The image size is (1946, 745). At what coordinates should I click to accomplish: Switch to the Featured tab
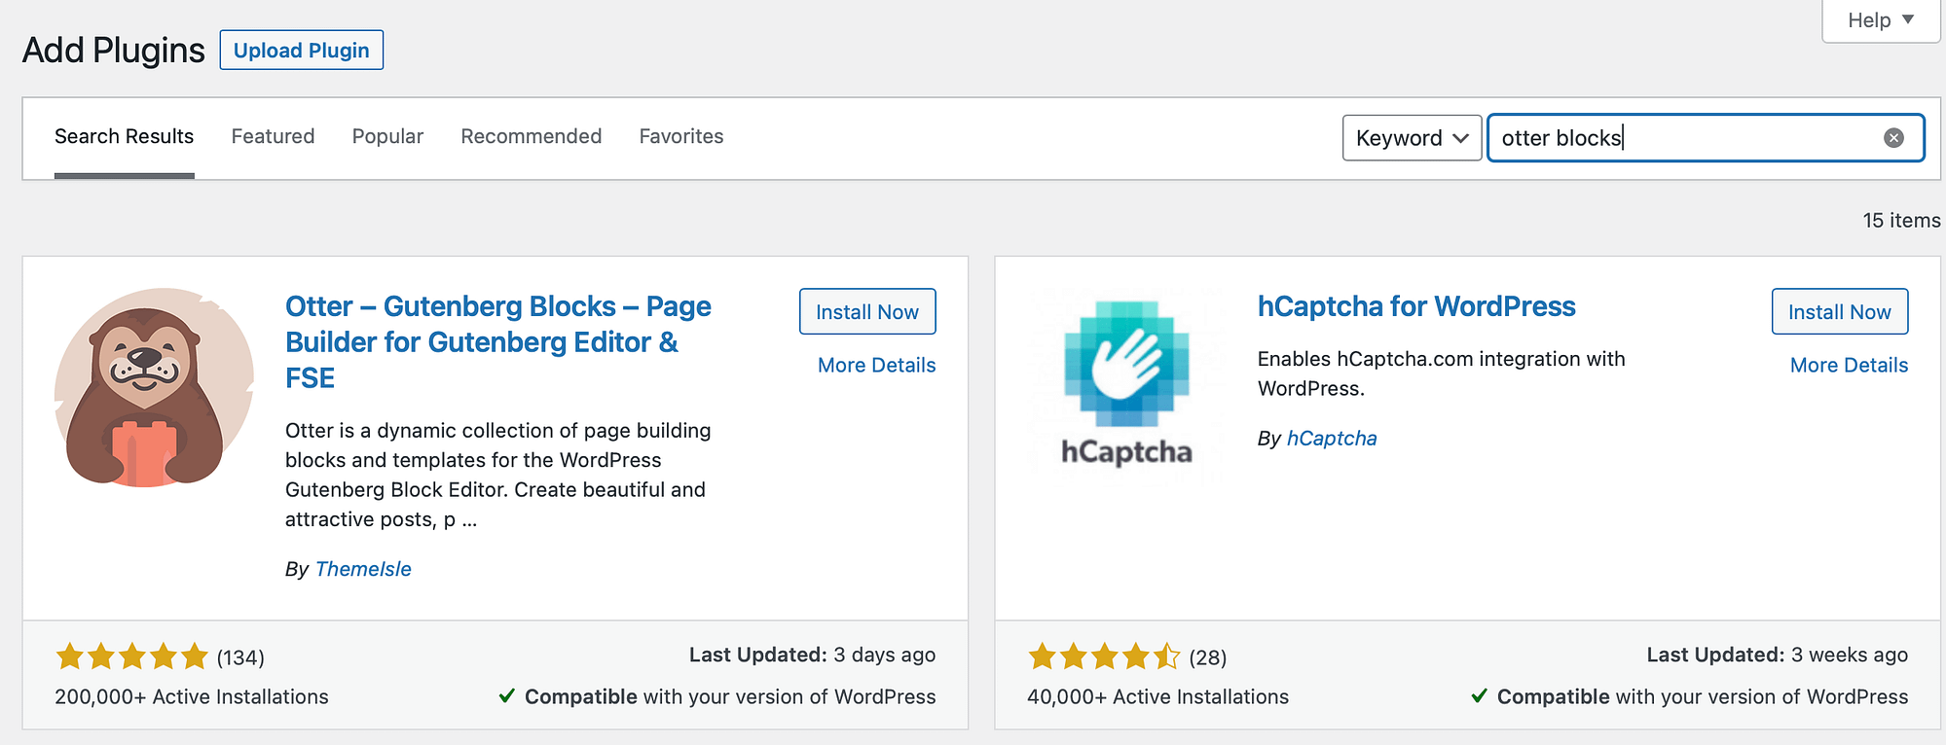(x=273, y=137)
